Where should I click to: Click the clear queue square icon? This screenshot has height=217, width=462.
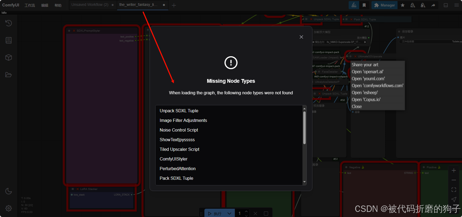(266, 214)
